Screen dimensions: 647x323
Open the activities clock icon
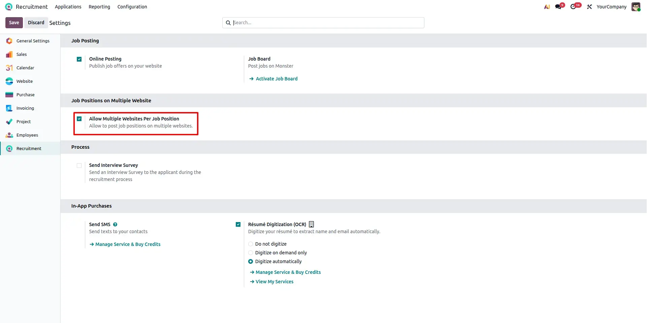click(574, 7)
